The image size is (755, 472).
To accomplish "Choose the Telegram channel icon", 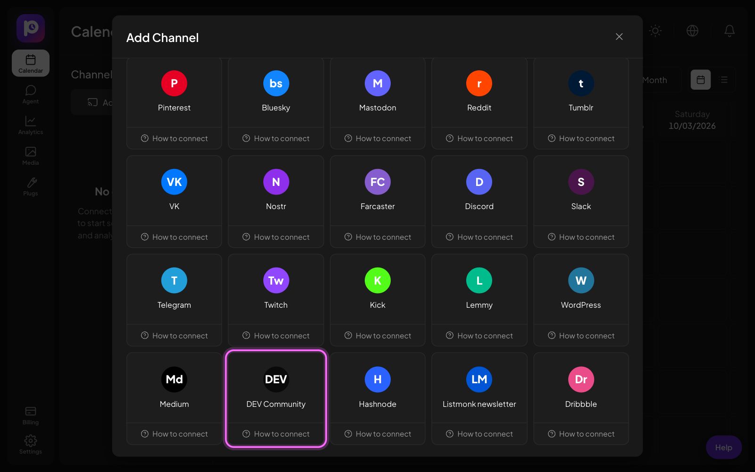I will pos(174,281).
